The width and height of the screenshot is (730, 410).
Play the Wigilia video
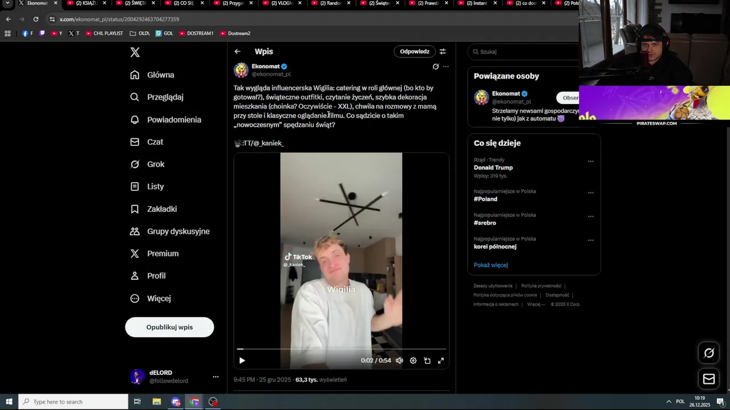pyautogui.click(x=242, y=360)
